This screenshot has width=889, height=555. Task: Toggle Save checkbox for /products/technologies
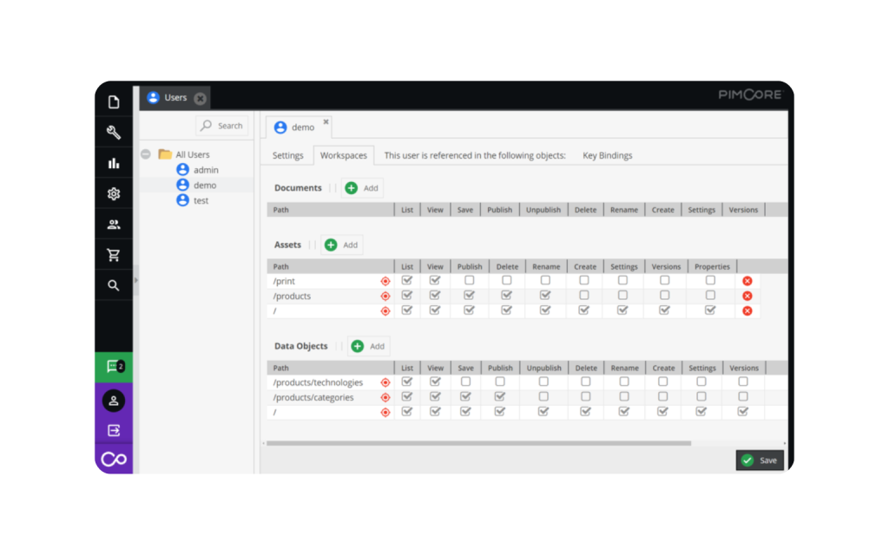465,382
